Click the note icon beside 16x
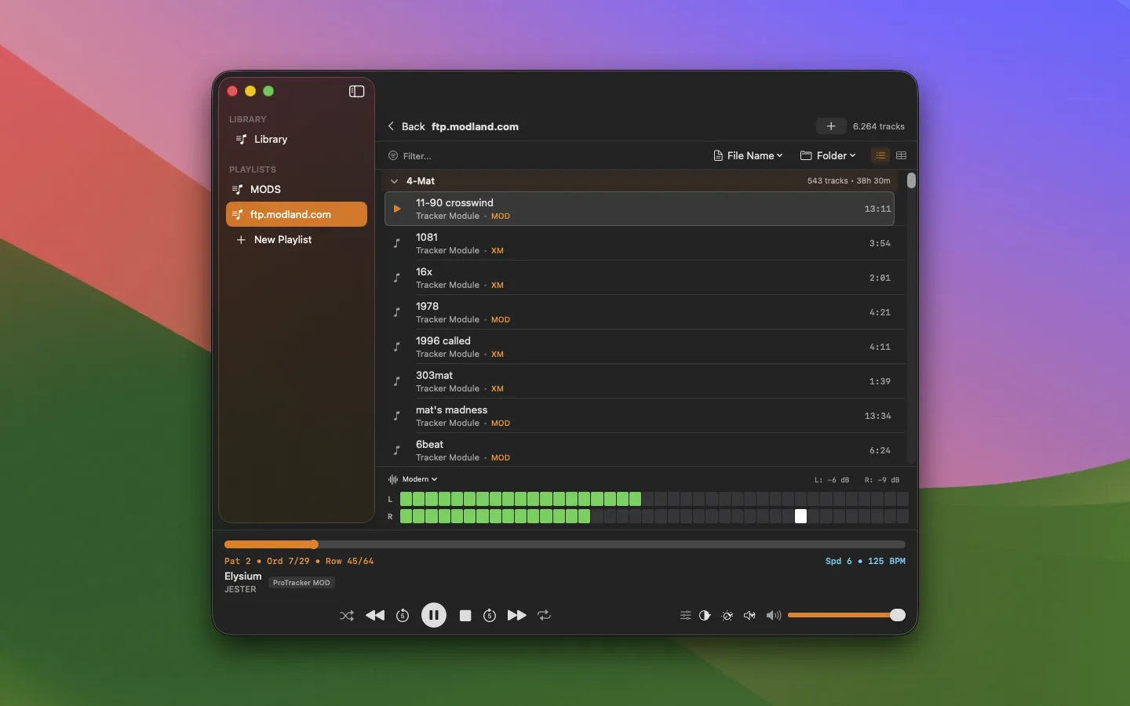This screenshot has height=706, width=1130. (397, 278)
